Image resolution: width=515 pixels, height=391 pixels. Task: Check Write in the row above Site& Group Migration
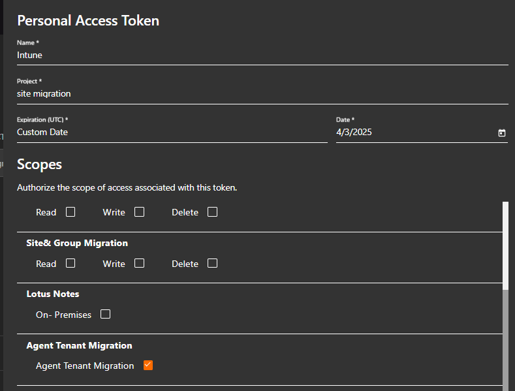point(139,212)
